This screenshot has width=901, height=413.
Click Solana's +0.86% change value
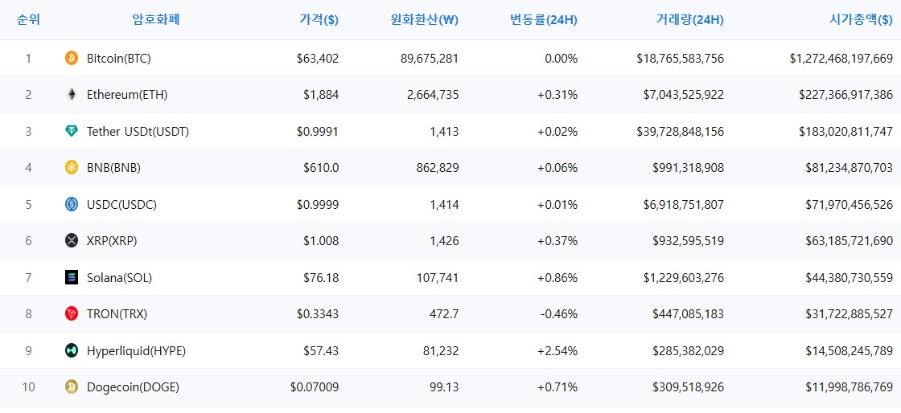[x=557, y=278]
